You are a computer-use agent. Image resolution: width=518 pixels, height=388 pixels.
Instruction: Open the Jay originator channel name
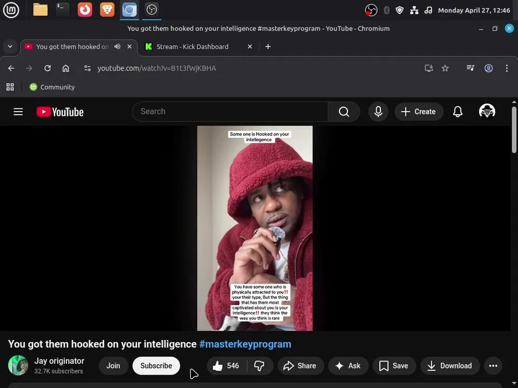(59, 361)
